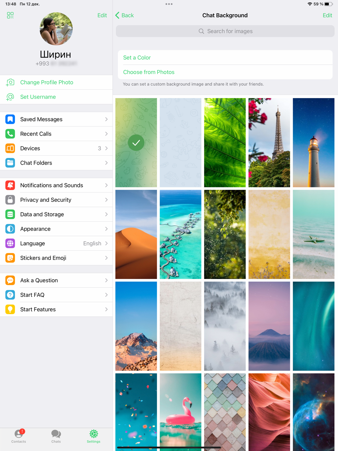Open Appearance chevron arrow
Screen dimensions: 338x451
tap(106, 229)
